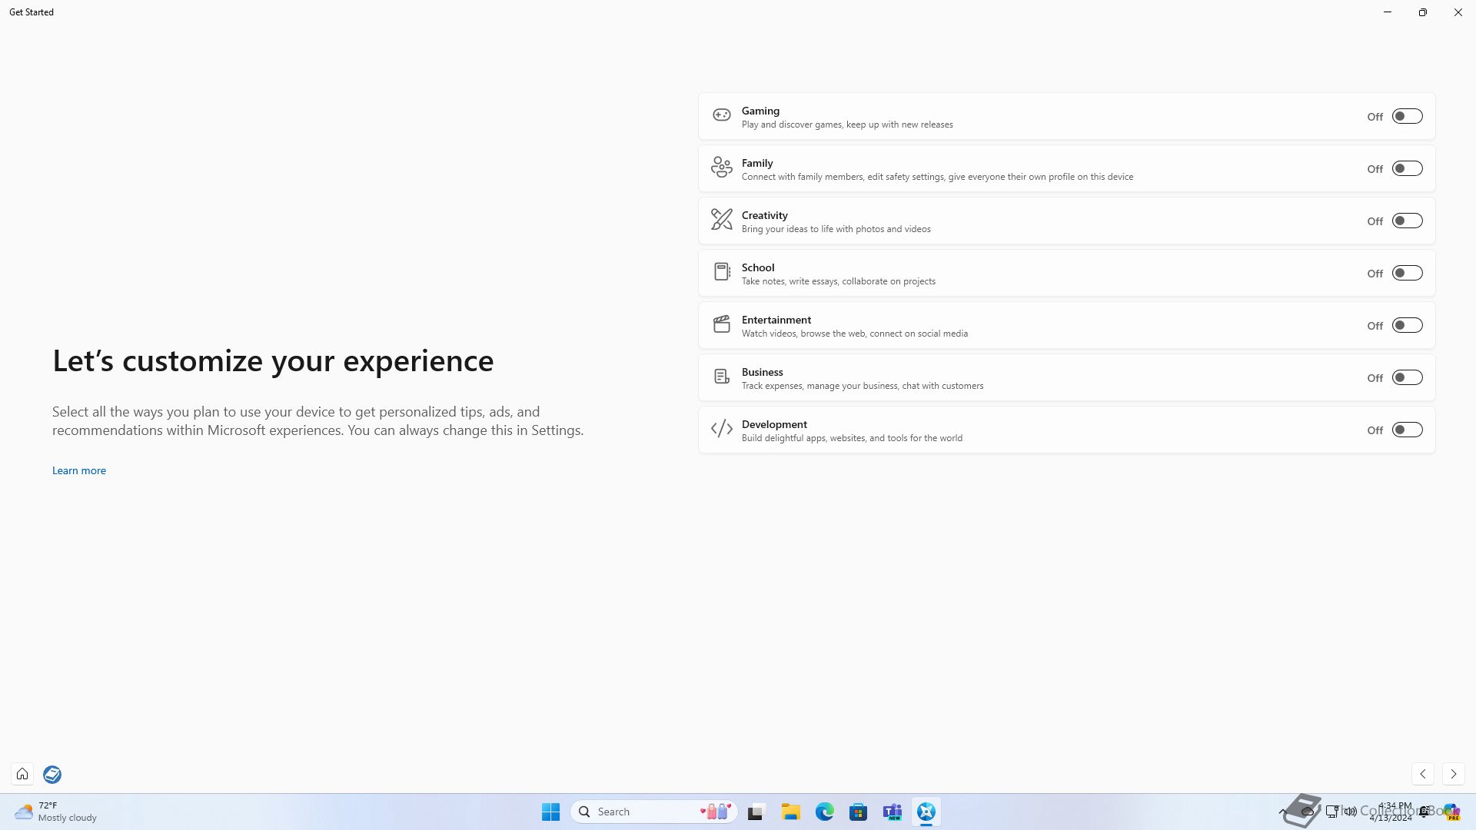Click the network monitor tray icon

(x=1331, y=812)
